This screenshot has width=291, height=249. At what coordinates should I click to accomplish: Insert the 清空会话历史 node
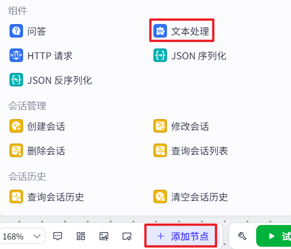(191, 196)
